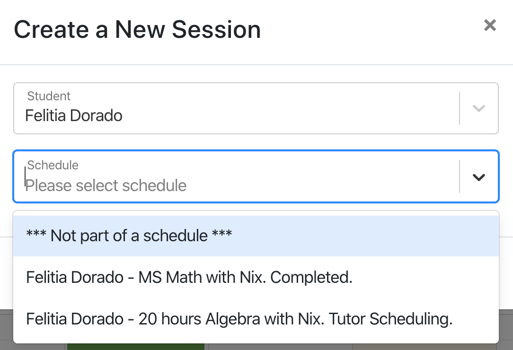
Task: Click the dark green block behind the dialog
Action: point(135,347)
